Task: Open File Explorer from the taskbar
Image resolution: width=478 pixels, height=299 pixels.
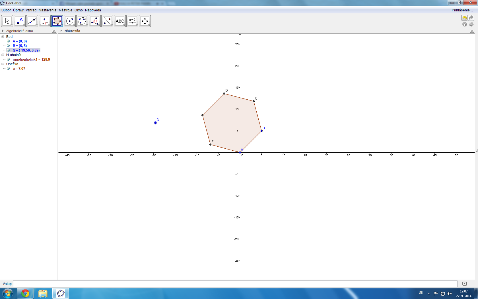Action: point(43,293)
